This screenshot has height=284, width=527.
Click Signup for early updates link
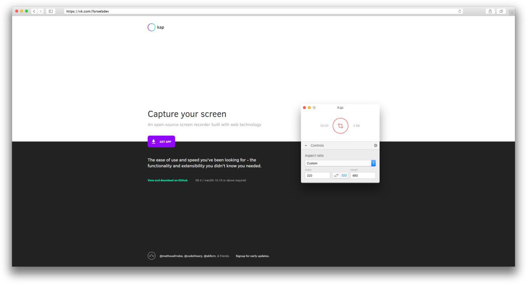(252, 256)
